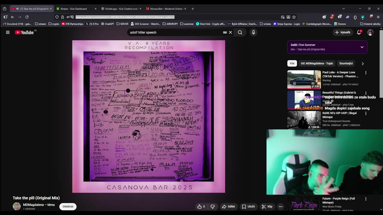Open the 'Doručené (510)' Gmail bookmark
Screen dimensions: 383x215
click(x=17, y=24)
